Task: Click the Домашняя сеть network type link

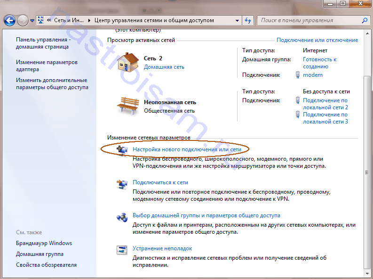Action: [x=164, y=67]
